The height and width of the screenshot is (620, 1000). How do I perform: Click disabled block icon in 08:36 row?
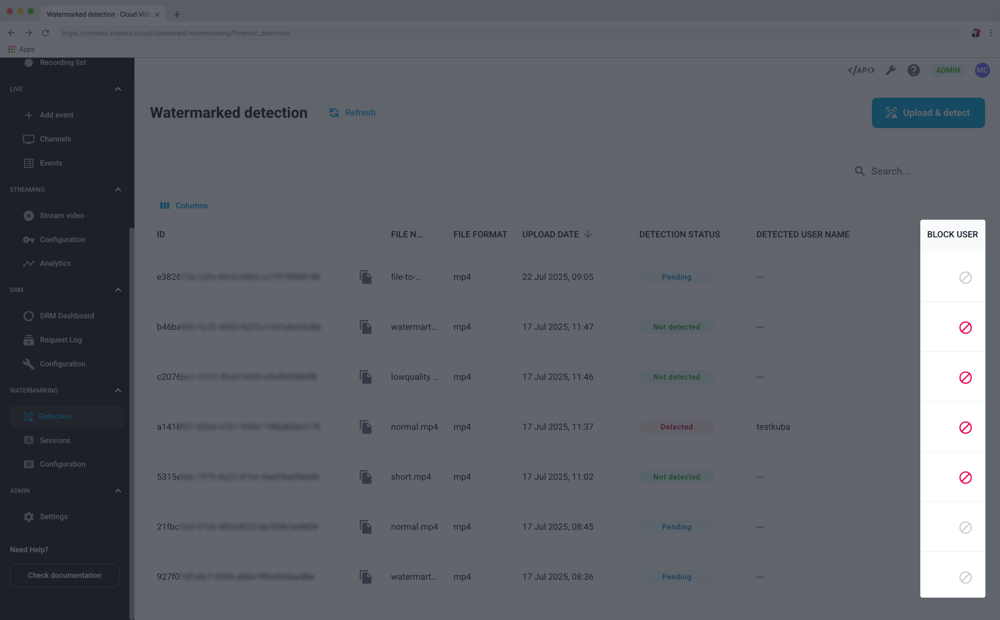pyautogui.click(x=965, y=577)
